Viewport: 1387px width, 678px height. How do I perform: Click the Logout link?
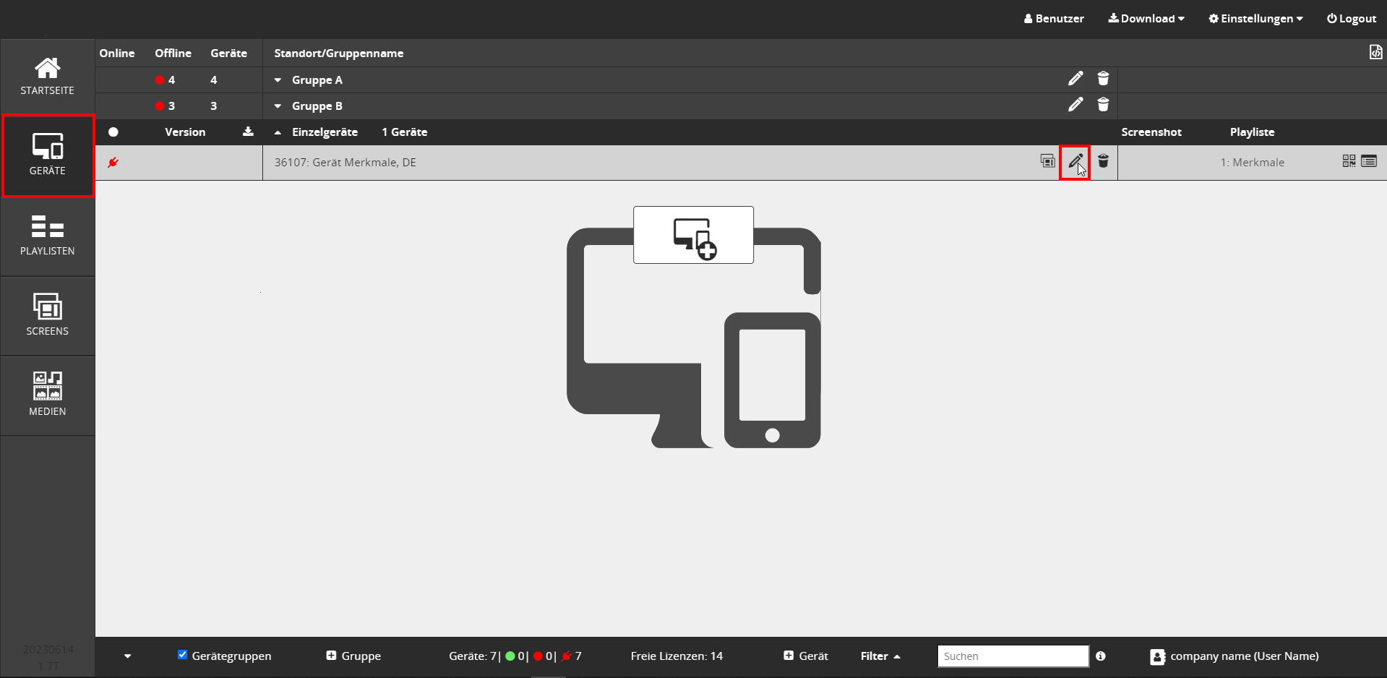[1351, 19]
